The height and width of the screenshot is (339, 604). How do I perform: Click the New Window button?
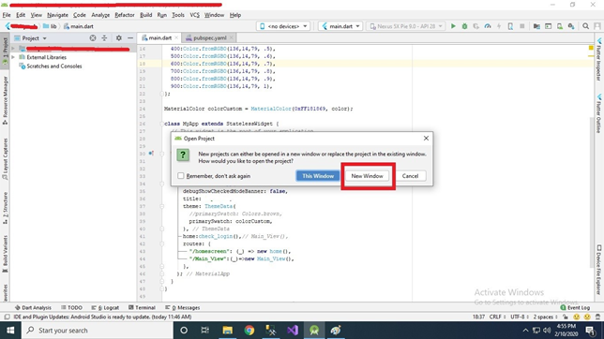pos(367,176)
